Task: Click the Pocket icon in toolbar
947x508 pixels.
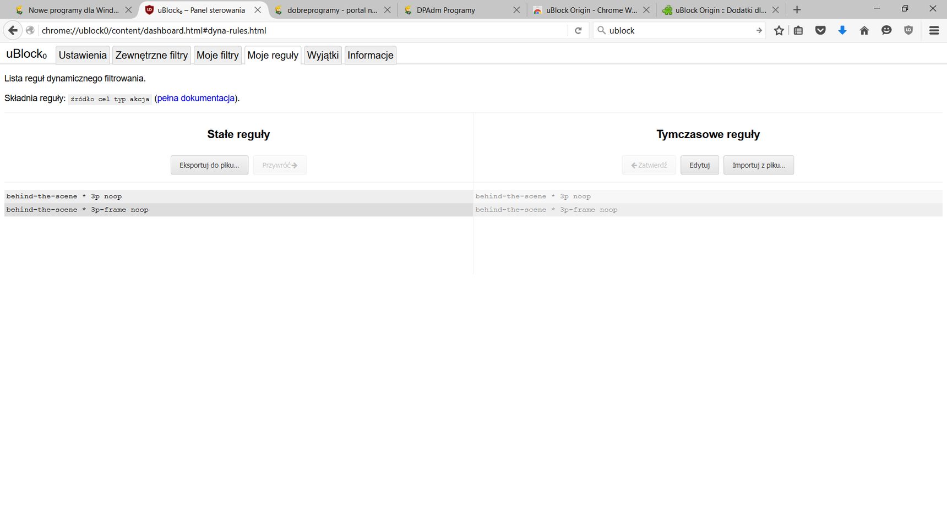Action: (x=820, y=31)
